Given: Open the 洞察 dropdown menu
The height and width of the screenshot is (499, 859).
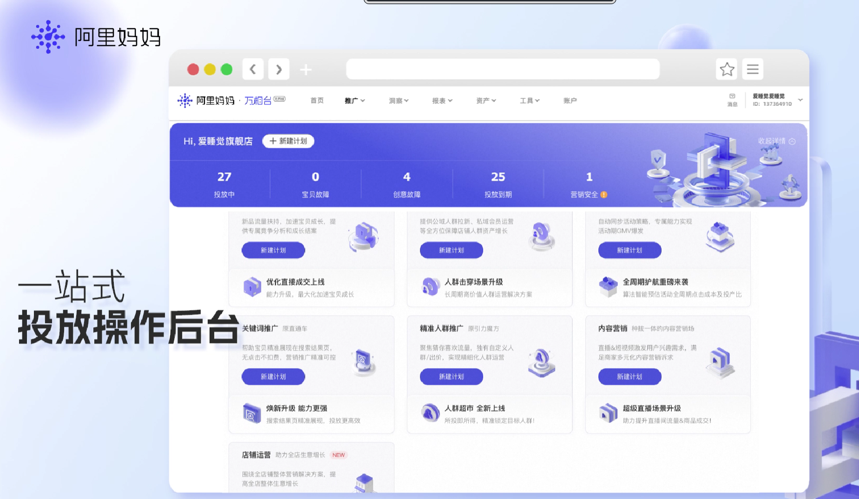Looking at the screenshot, I should tap(399, 100).
